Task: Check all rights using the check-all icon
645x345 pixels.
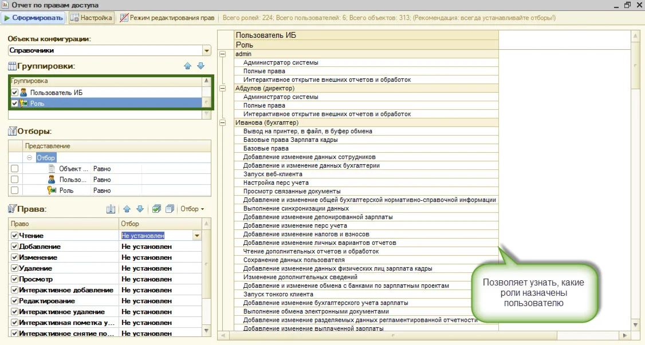Action: [156, 209]
